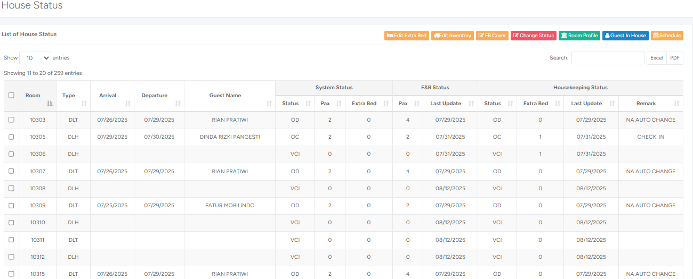The width and height of the screenshot is (693, 279).
Task: Tick the checkbox for room 10311
Action: [x=11, y=240]
